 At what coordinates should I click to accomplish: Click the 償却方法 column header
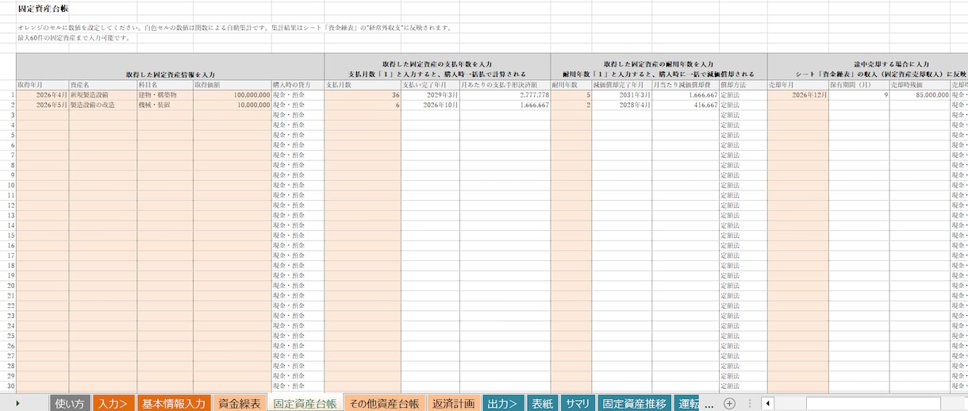point(743,84)
